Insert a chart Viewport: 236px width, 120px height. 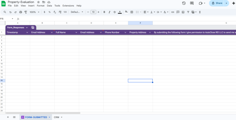pyautogui.click(x=183, y=12)
